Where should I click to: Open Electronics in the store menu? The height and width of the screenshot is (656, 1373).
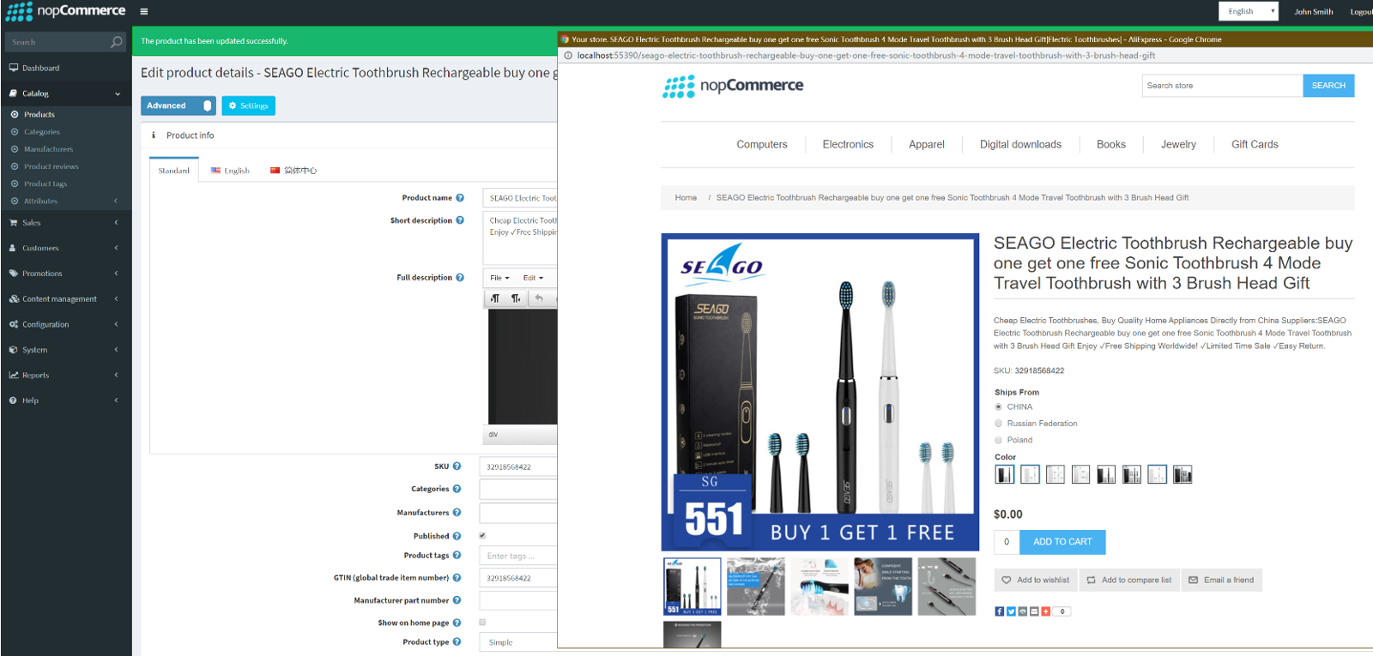(x=848, y=145)
